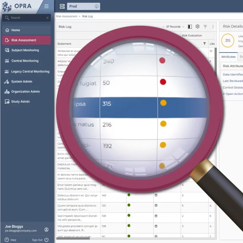
Task: Open the Help link in the sidebar footer
Action: pyautogui.click(x=11, y=240)
